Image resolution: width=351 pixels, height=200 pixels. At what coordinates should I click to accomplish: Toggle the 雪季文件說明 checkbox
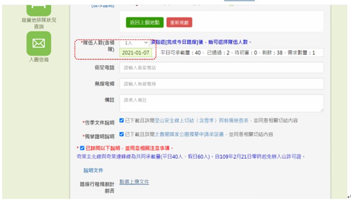(122, 121)
